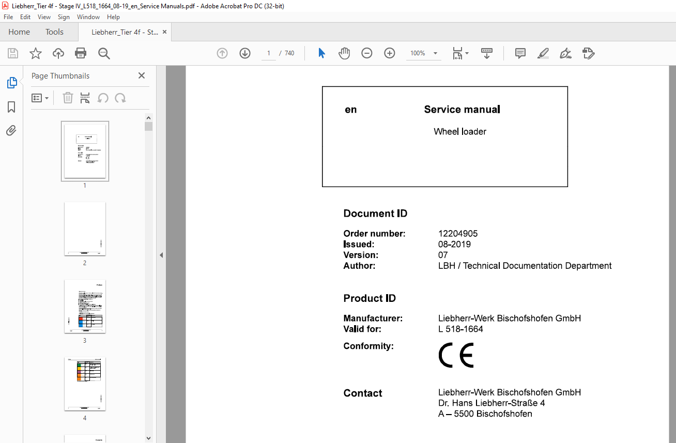The image size is (676, 443).
Task: Open the File menu
Action: (8, 17)
